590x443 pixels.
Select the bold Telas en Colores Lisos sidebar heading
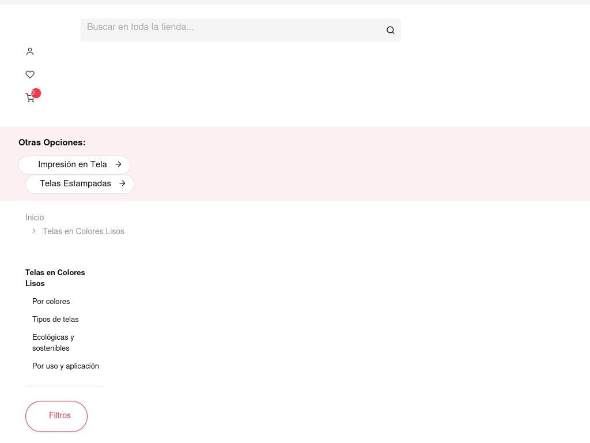click(x=55, y=278)
